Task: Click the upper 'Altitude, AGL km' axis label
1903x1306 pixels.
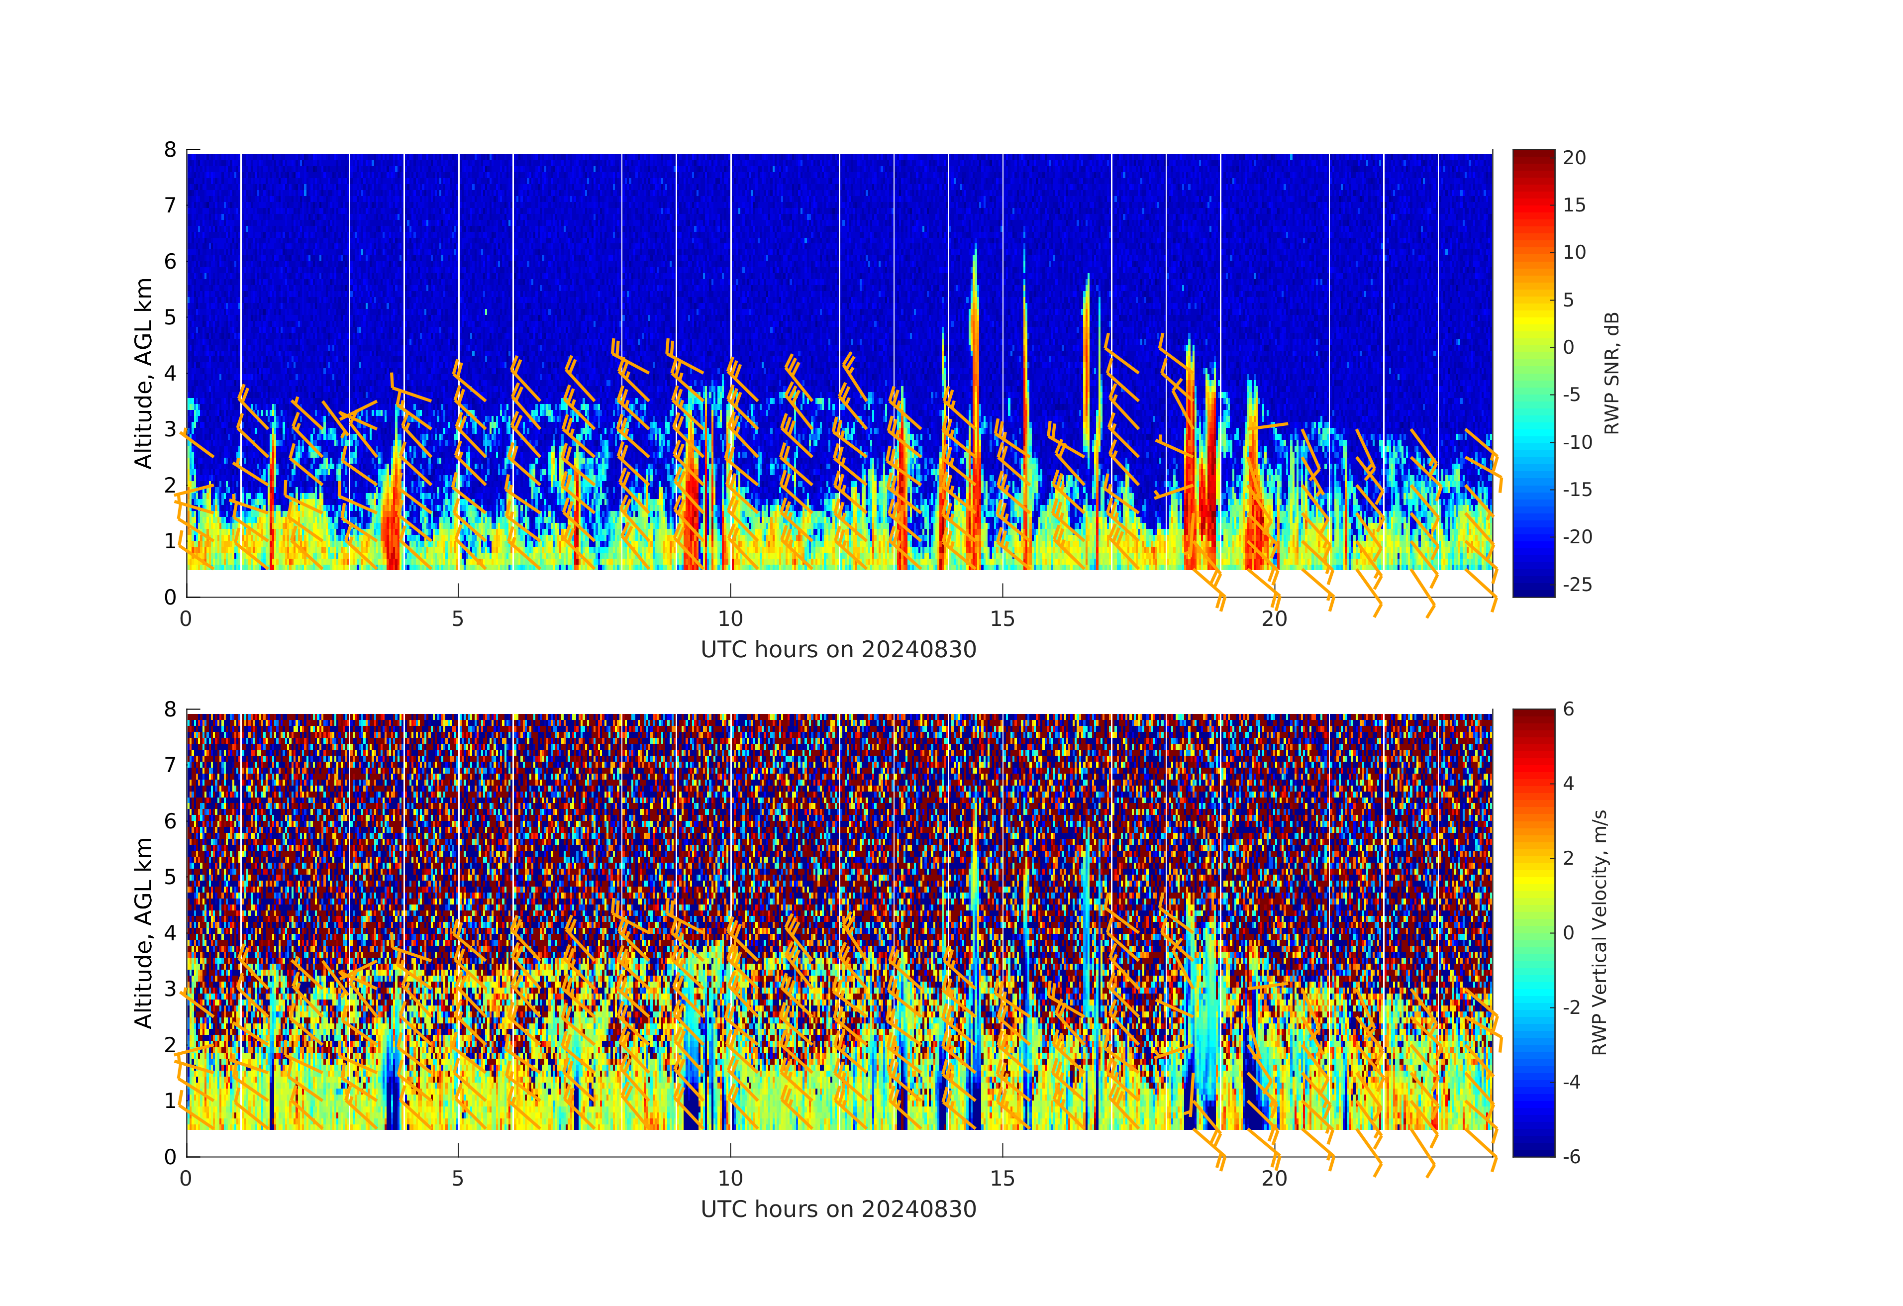Action: point(144,373)
